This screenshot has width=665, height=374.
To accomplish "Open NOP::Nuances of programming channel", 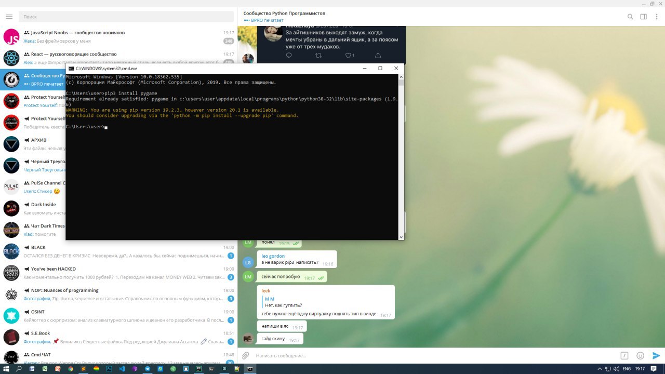I will [x=118, y=294].
